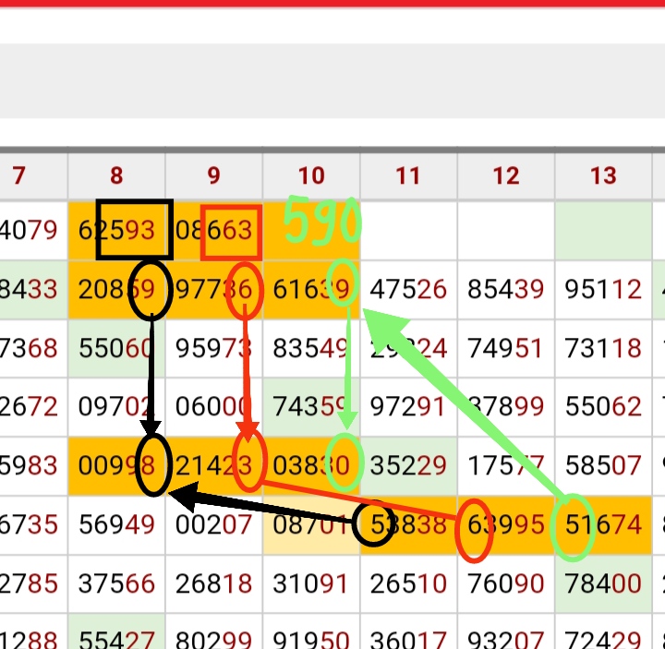Tap the number 73118
Screen dimensions: 665x649
click(603, 348)
